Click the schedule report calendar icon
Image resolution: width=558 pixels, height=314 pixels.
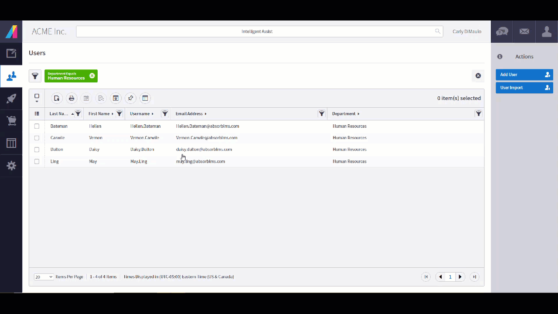86,98
